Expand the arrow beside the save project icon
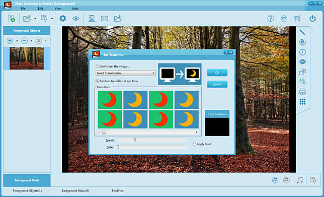Viewport: 324px width, 197px height. (52, 19)
